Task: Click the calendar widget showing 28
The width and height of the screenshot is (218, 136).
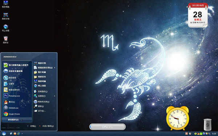Action: coord(198,15)
